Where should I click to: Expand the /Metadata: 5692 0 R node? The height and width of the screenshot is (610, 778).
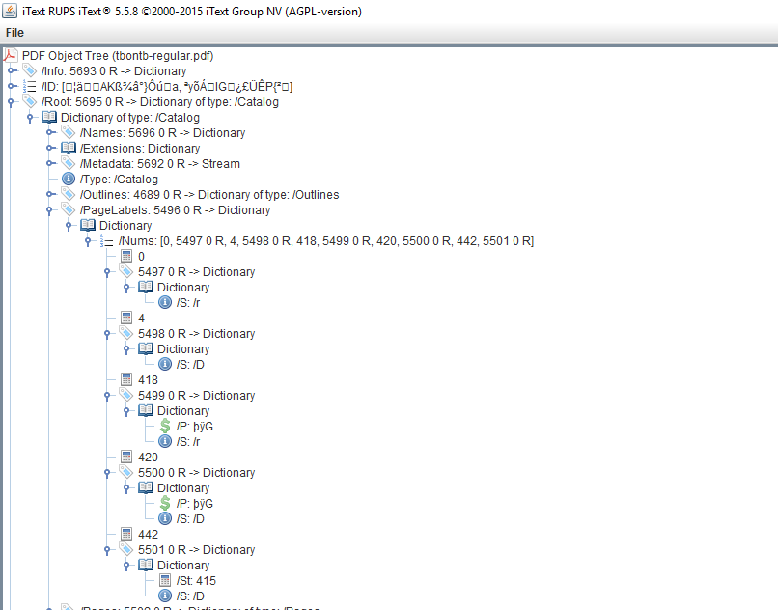pos(49,163)
